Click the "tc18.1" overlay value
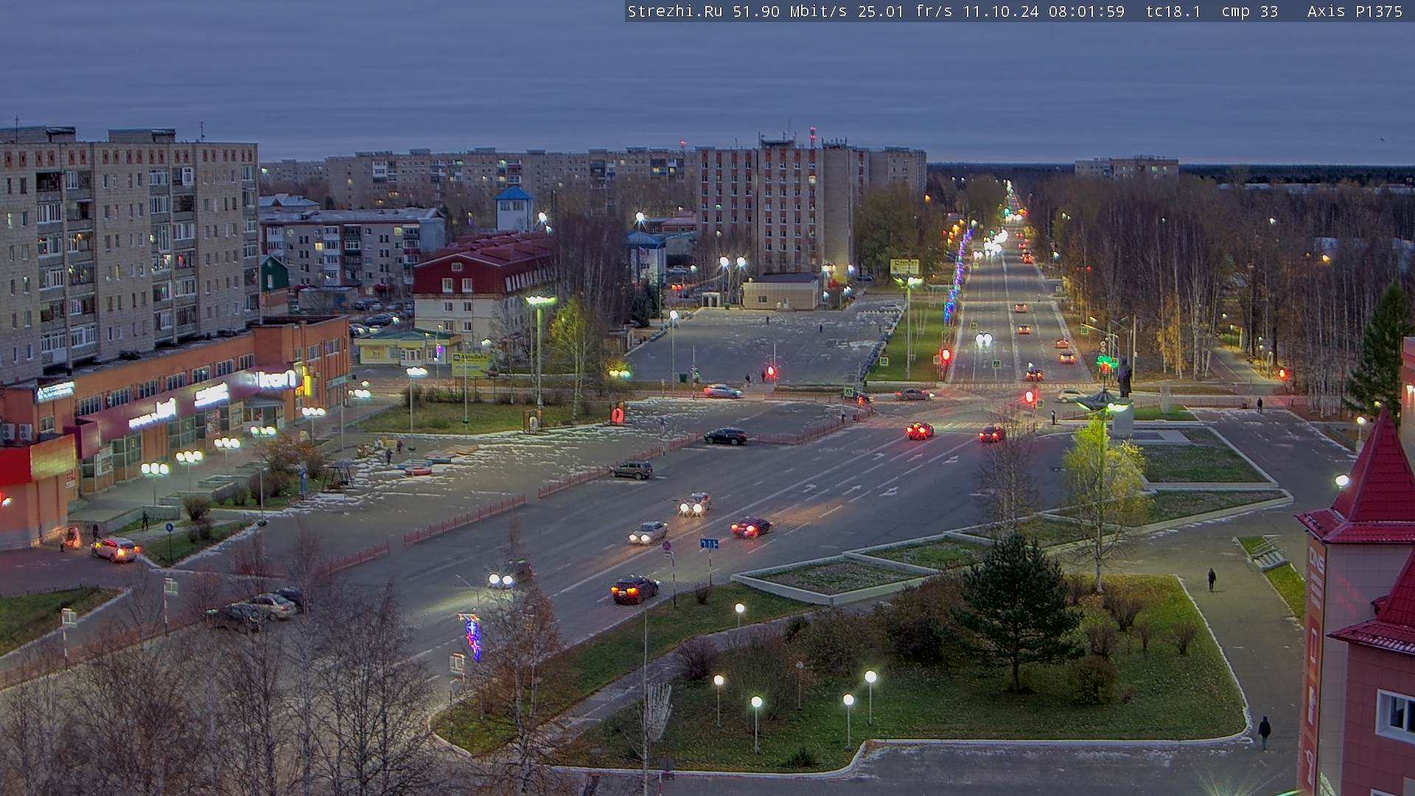1415x796 pixels. click(1173, 11)
